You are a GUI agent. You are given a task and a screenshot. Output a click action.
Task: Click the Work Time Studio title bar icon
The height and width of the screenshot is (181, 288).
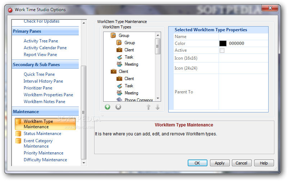[x=10, y=10]
